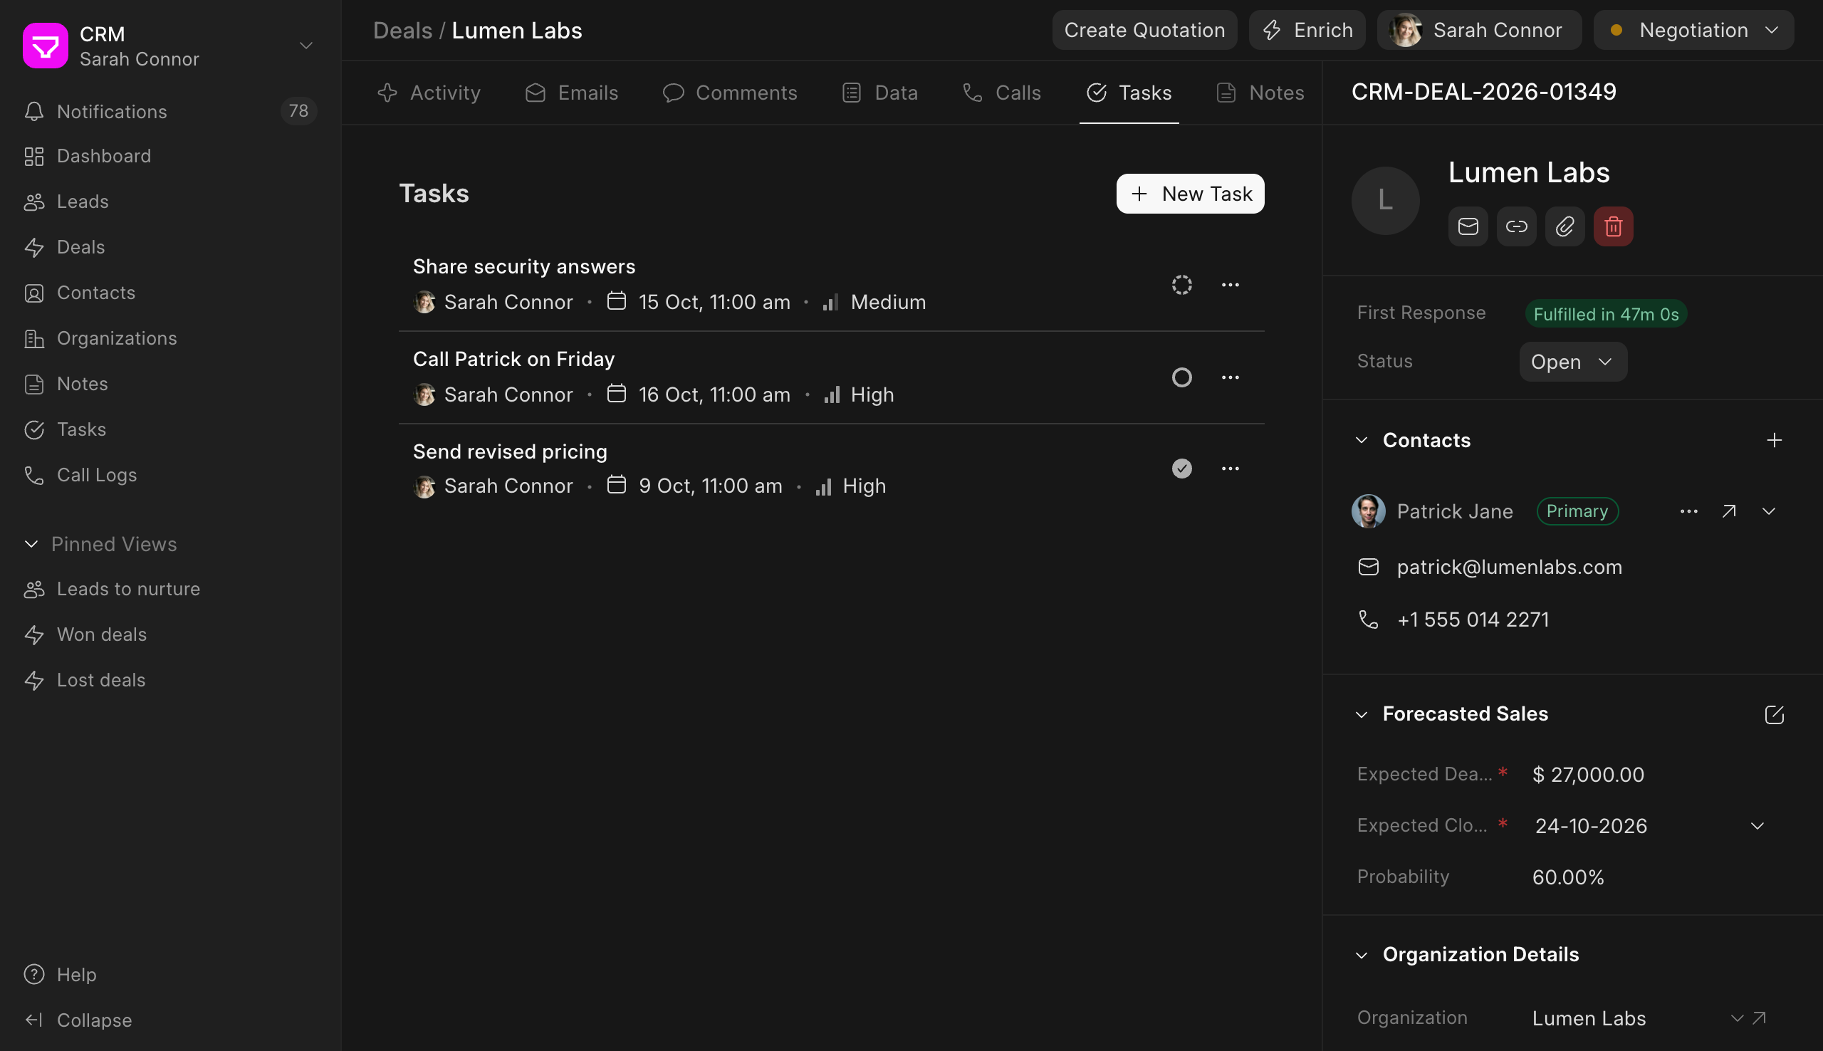
Task: Open the Organization field dropdown chevron
Action: pos(1736,1018)
